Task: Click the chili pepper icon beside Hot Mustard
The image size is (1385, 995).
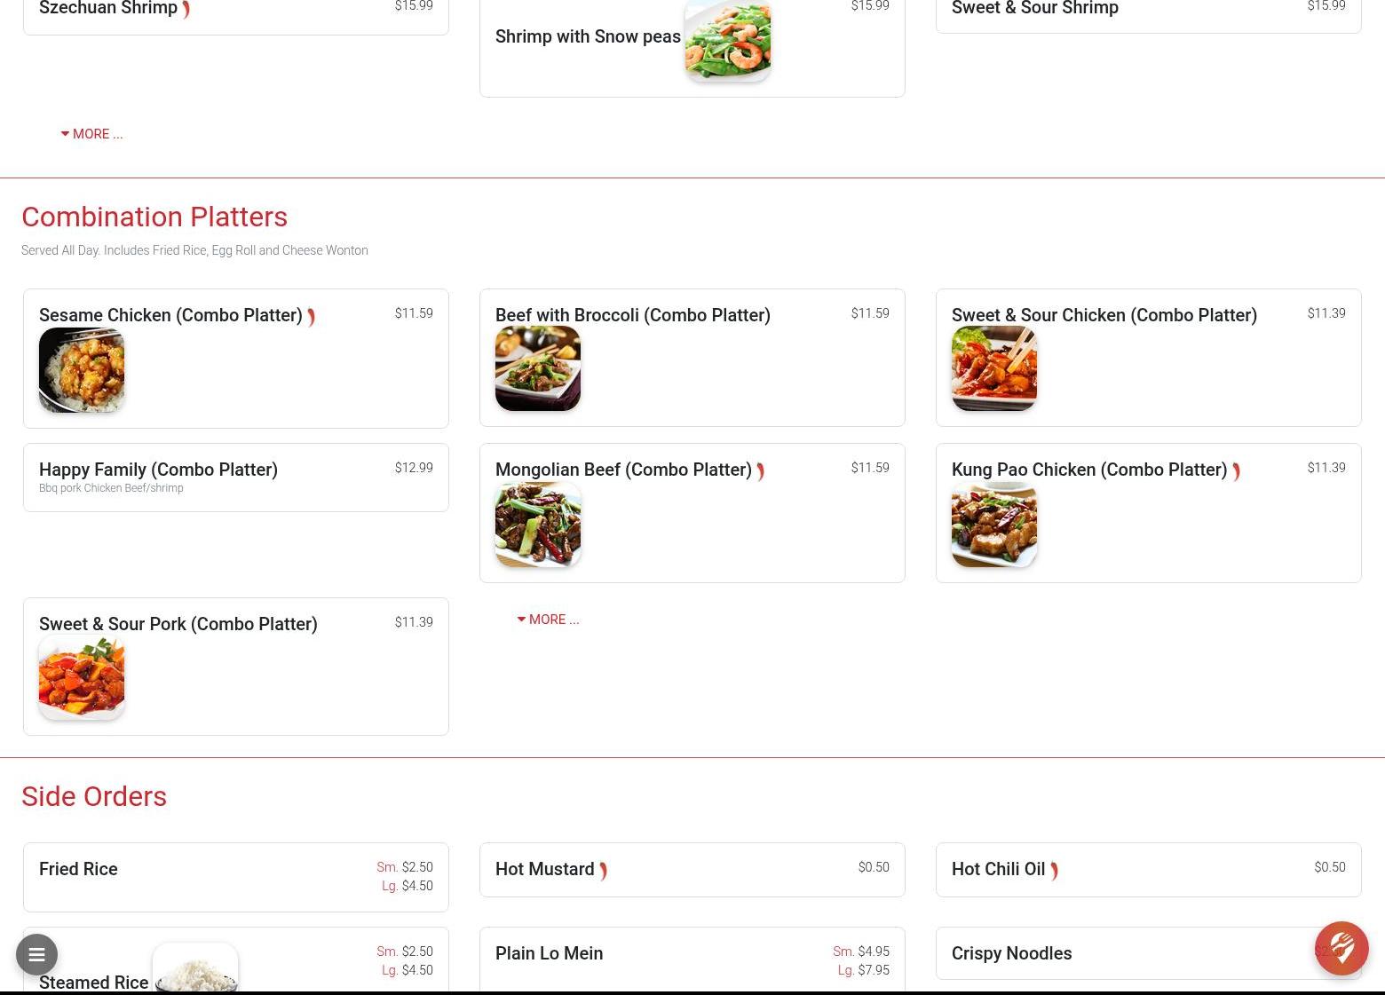Action: point(604,871)
